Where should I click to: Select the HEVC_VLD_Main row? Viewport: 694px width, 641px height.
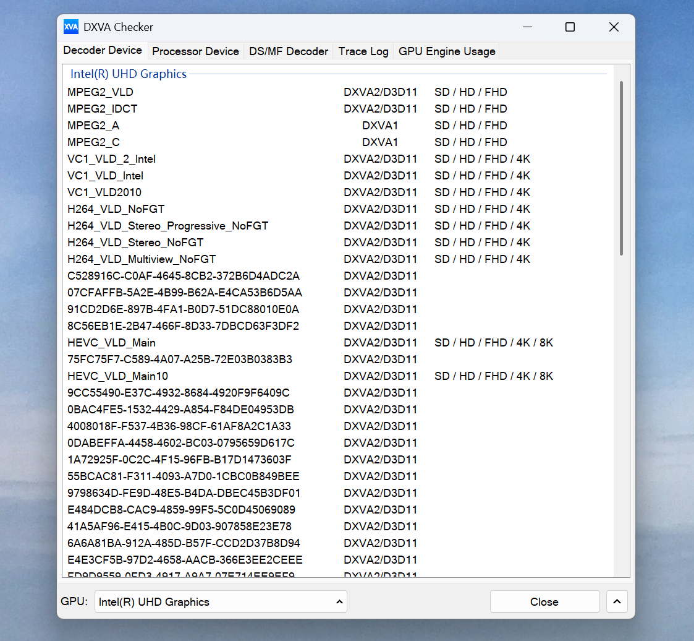337,343
